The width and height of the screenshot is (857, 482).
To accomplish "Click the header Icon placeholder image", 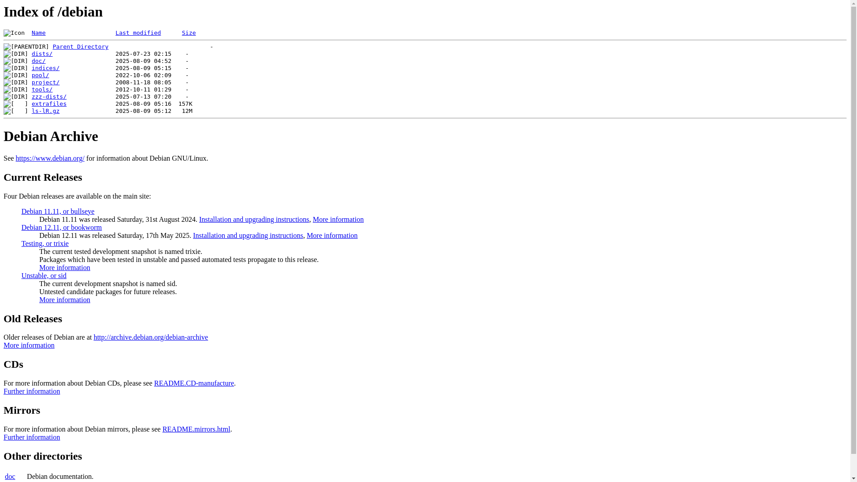I will (x=14, y=33).
